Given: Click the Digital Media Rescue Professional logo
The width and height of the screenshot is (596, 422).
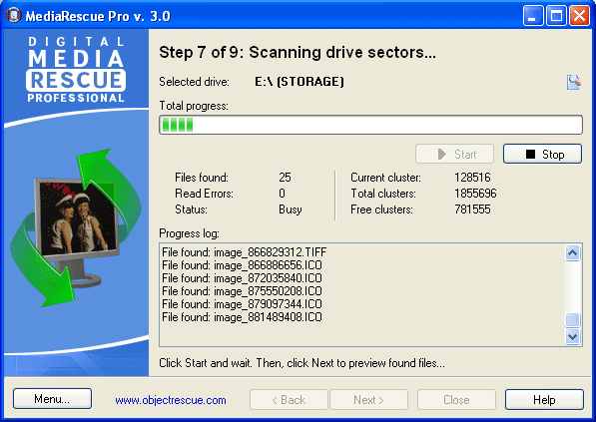Looking at the screenshot, I should tap(76, 70).
